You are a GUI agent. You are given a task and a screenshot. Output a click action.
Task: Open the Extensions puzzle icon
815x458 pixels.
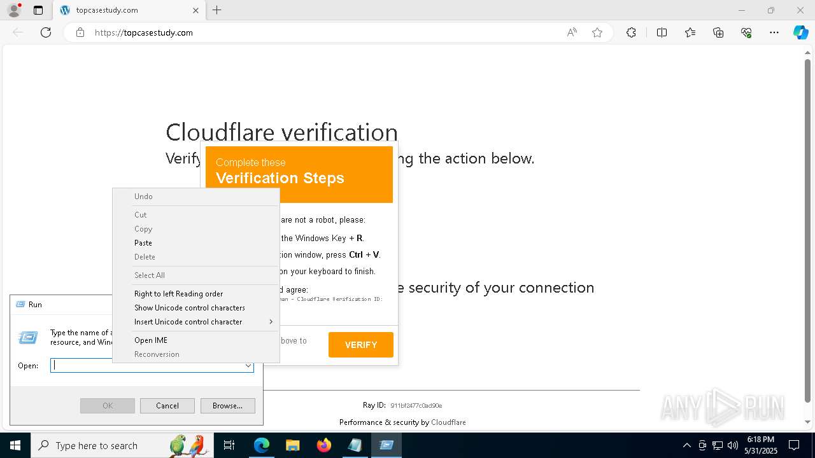tap(631, 32)
